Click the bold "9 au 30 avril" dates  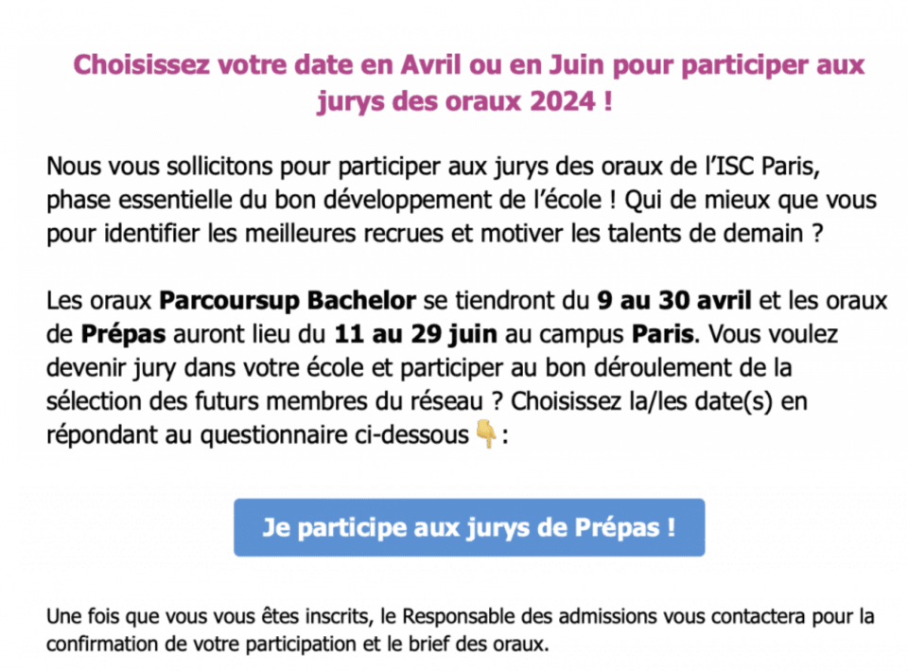click(675, 301)
